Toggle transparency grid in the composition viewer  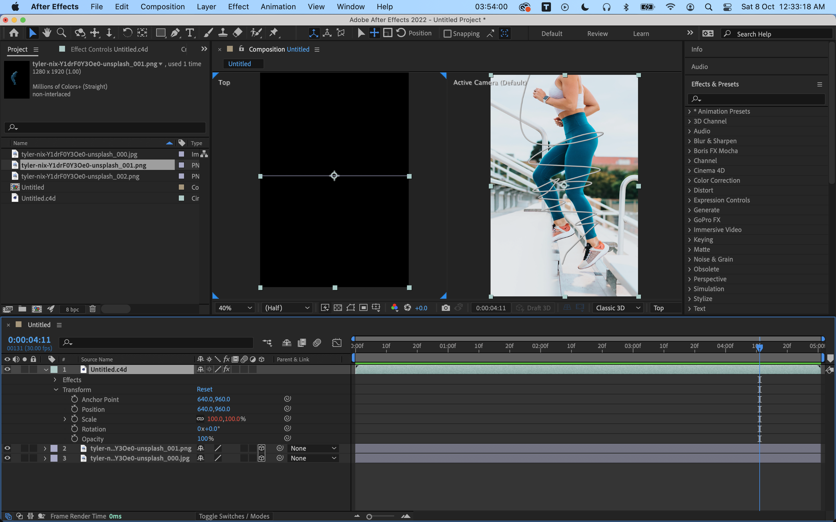click(x=338, y=308)
